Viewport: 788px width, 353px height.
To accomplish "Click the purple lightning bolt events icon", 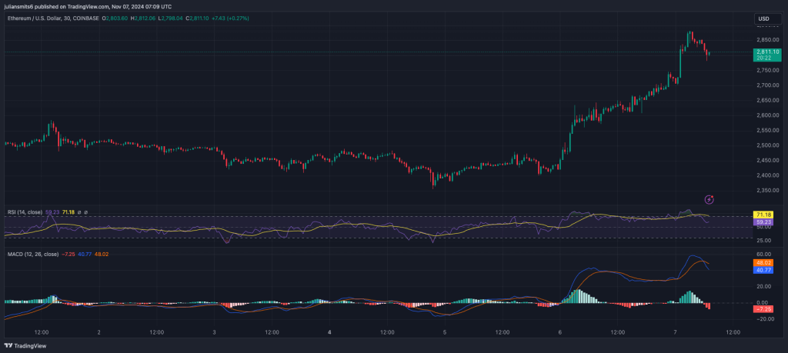I will click(x=709, y=200).
